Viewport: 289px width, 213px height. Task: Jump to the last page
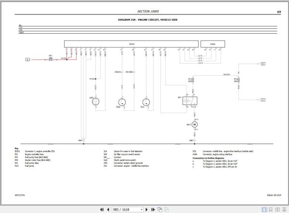click(x=153, y=210)
